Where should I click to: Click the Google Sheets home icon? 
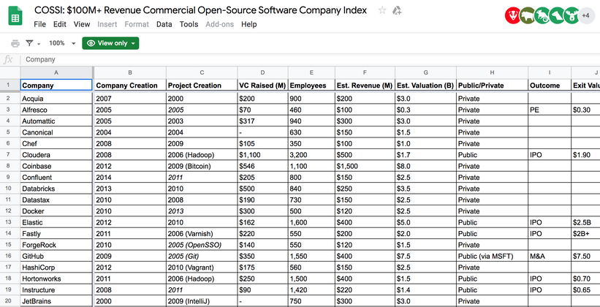(15, 16)
